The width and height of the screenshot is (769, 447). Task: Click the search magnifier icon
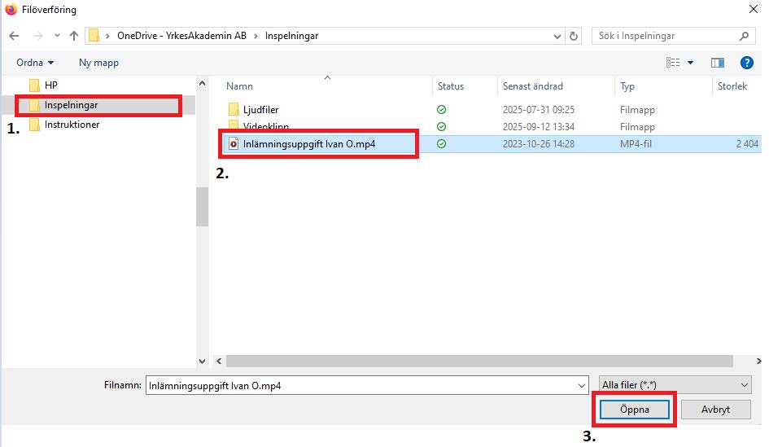click(744, 36)
